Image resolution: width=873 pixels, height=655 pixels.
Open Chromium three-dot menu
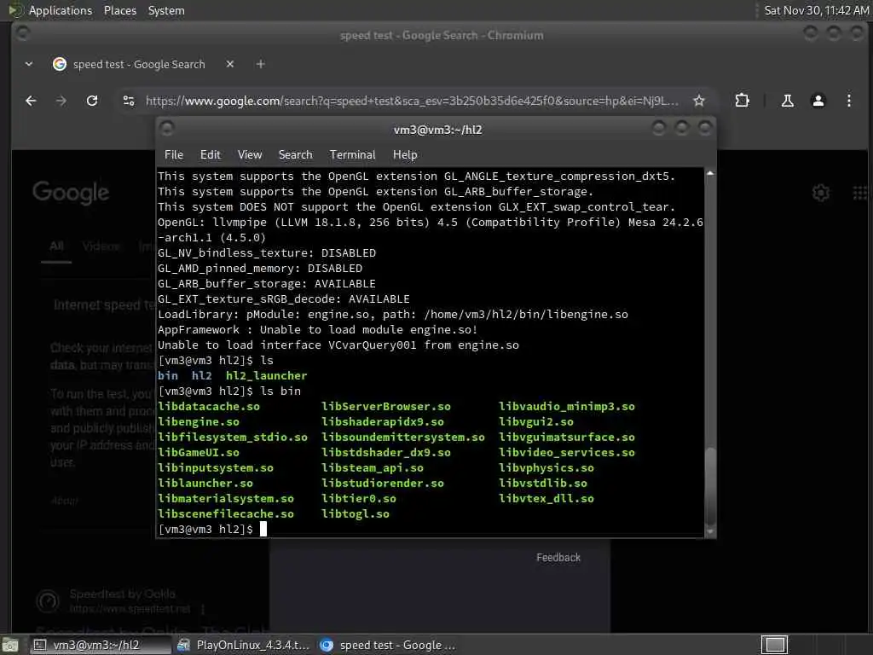pos(848,101)
